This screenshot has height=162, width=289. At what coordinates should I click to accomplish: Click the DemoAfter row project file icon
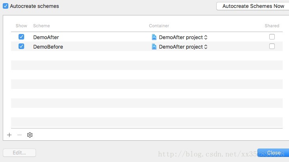click(154, 37)
